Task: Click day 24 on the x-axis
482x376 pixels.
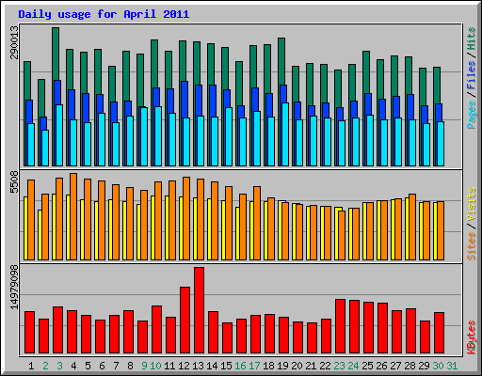Action: click(353, 366)
